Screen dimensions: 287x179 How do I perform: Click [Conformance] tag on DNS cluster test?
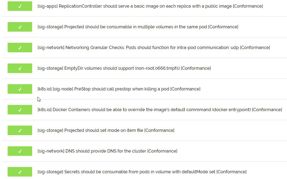click(162, 151)
